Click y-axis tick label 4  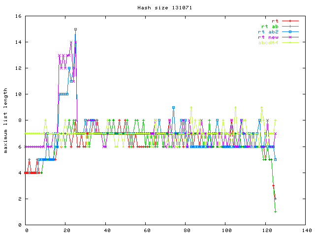[20, 173]
